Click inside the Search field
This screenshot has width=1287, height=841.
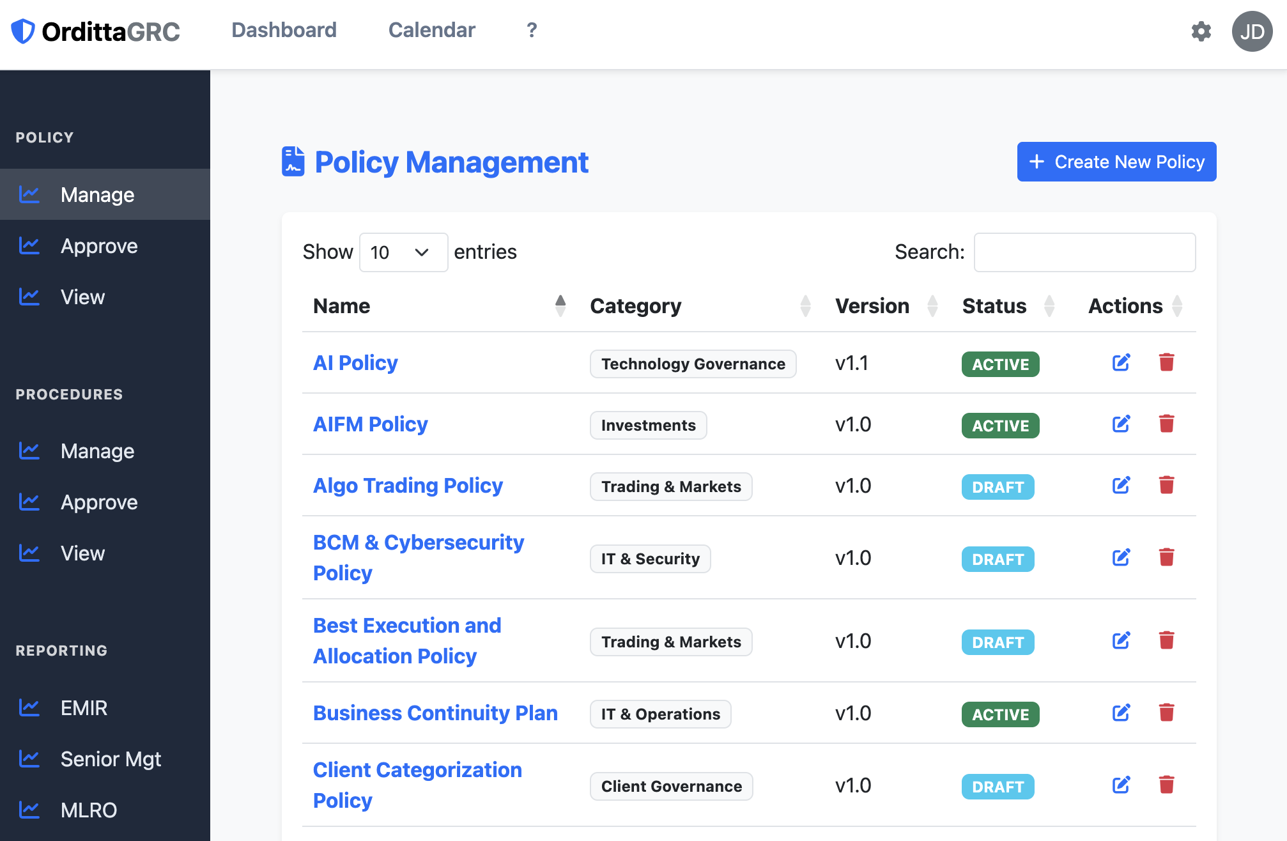1084,252
